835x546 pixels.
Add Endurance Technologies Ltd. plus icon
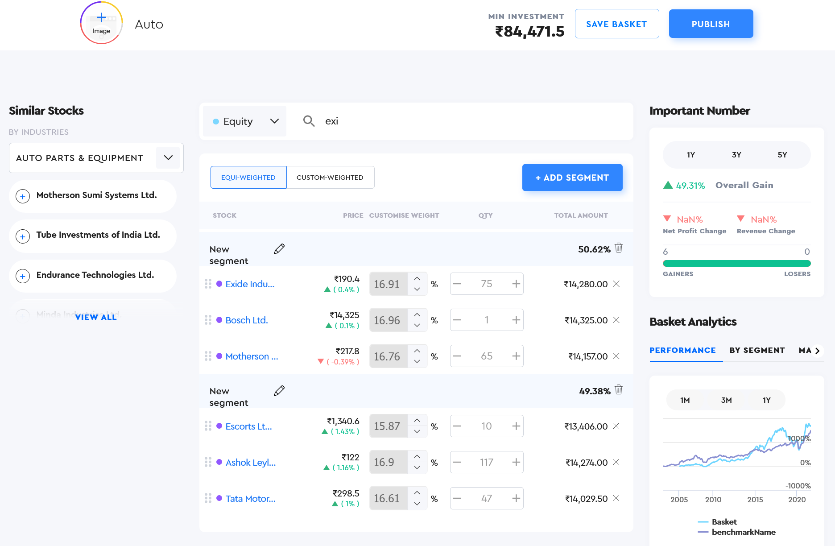pyautogui.click(x=23, y=276)
